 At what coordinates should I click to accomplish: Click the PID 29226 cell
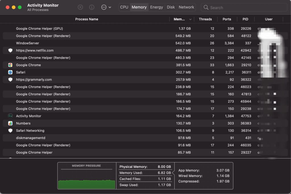246,28
